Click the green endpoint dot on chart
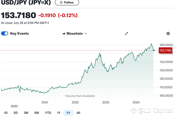The image size is (175, 116). 154,50
